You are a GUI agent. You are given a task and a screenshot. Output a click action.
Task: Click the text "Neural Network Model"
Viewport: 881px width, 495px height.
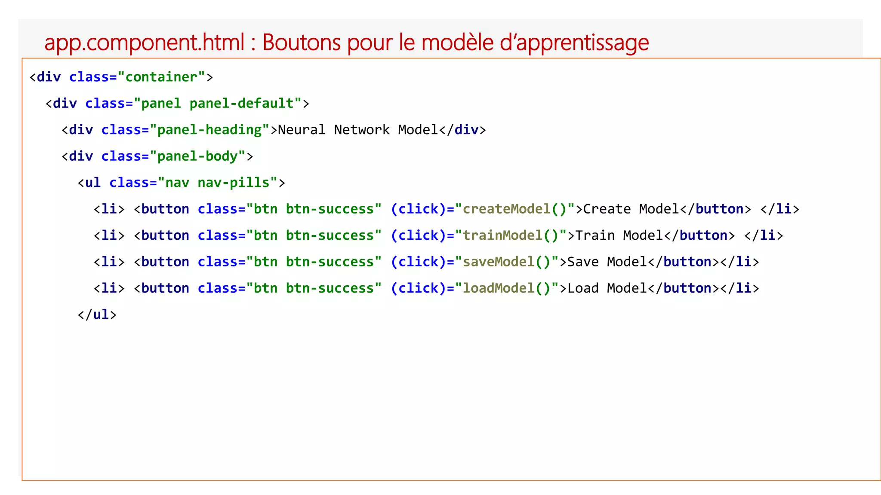point(358,130)
